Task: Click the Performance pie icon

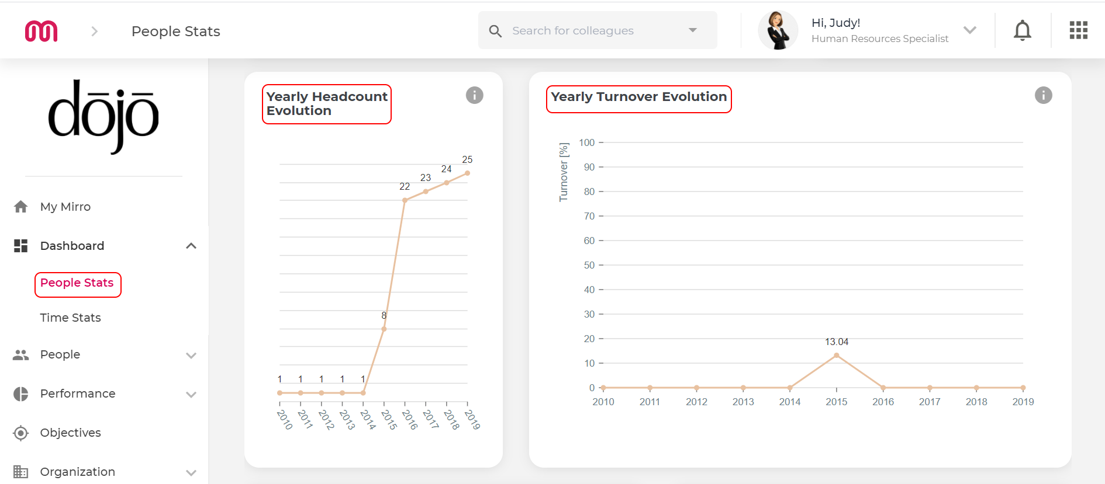Action: 21,394
